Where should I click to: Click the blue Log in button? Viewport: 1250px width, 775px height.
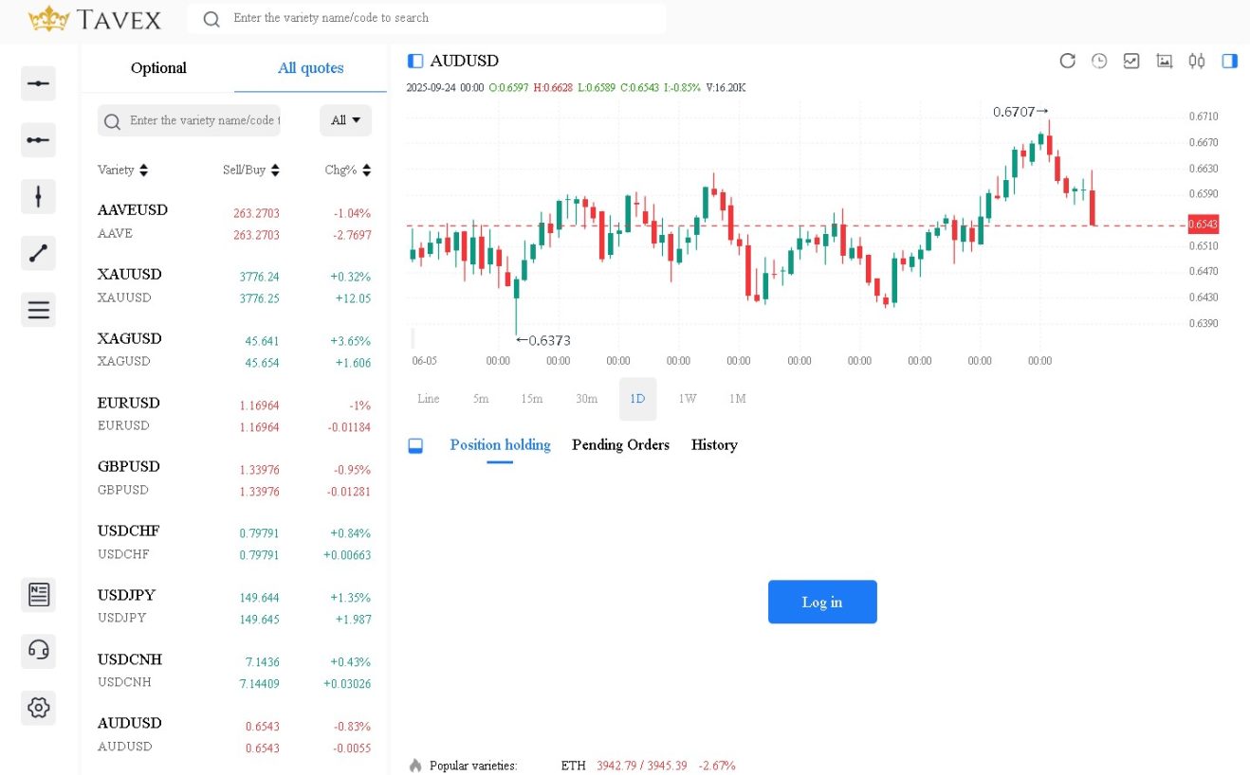(821, 602)
